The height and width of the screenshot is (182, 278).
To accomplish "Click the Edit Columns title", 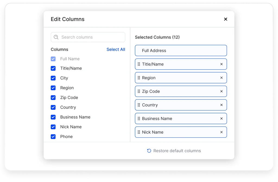I will [68, 19].
